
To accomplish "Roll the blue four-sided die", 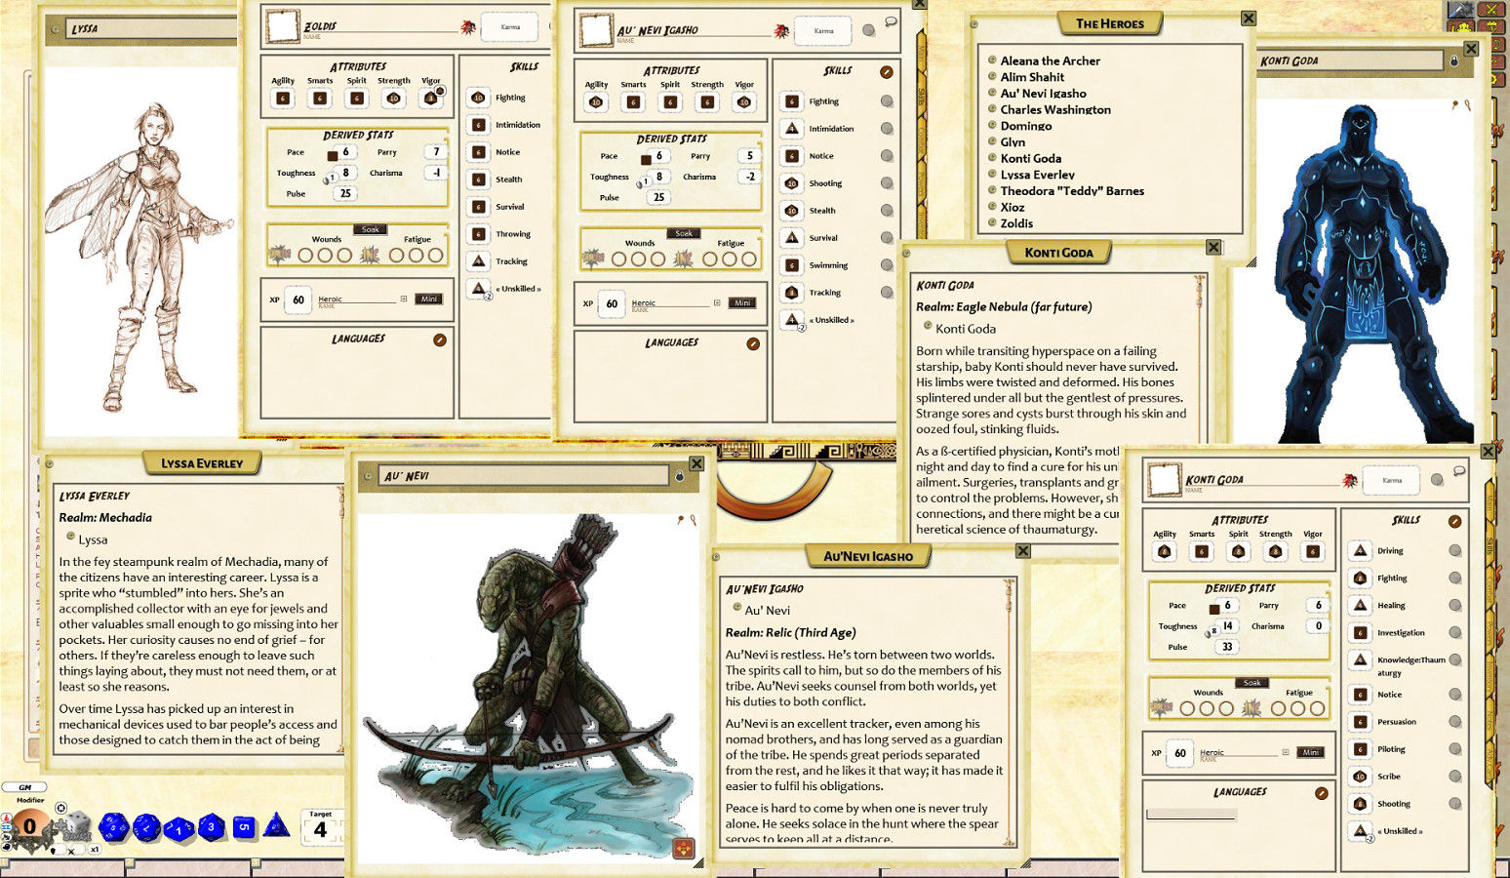I will coord(276,826).
